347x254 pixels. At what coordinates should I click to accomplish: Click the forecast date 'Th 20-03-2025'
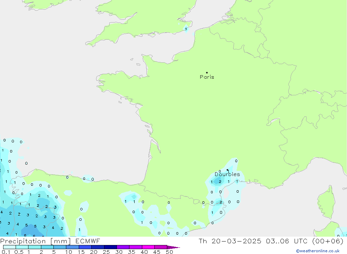coord(230,241)
